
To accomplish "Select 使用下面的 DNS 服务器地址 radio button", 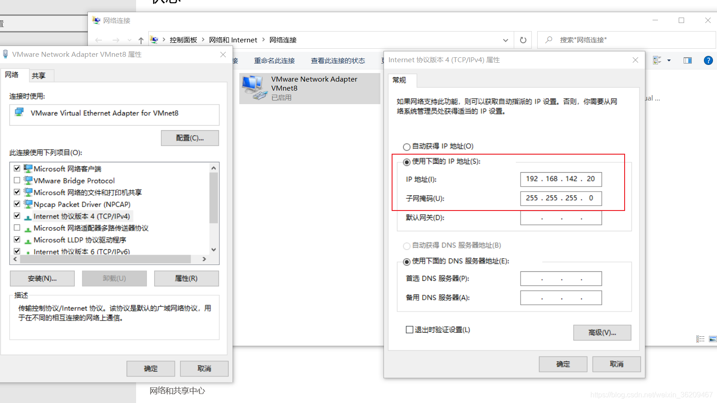I will (x=406, y=261).
